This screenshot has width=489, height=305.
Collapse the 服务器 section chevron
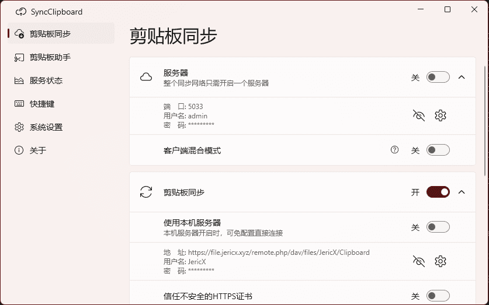tap(462, 77)
